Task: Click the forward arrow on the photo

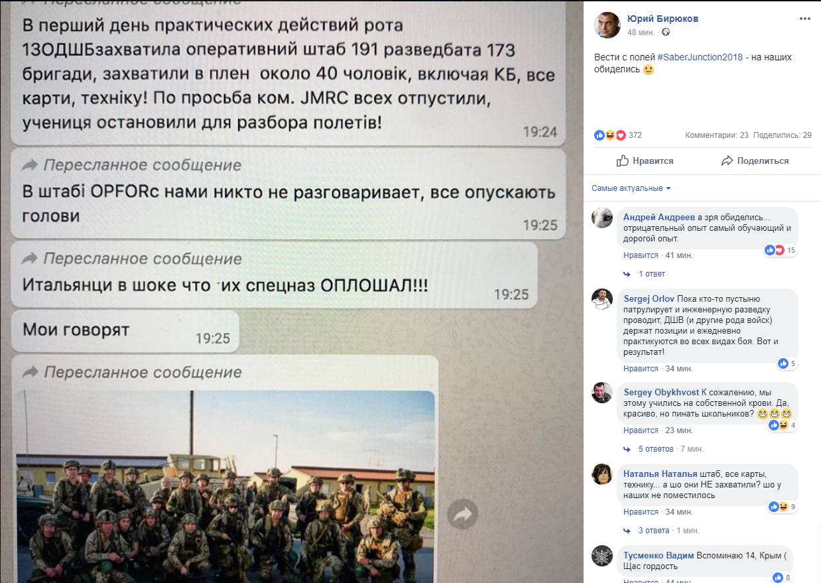Action: pyautogui.click(x=462, y=514)
